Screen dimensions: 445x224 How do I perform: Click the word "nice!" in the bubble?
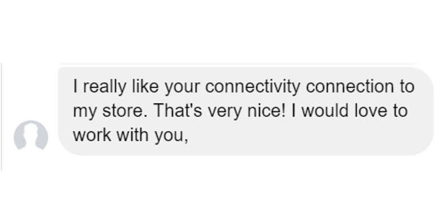[266, 110]
